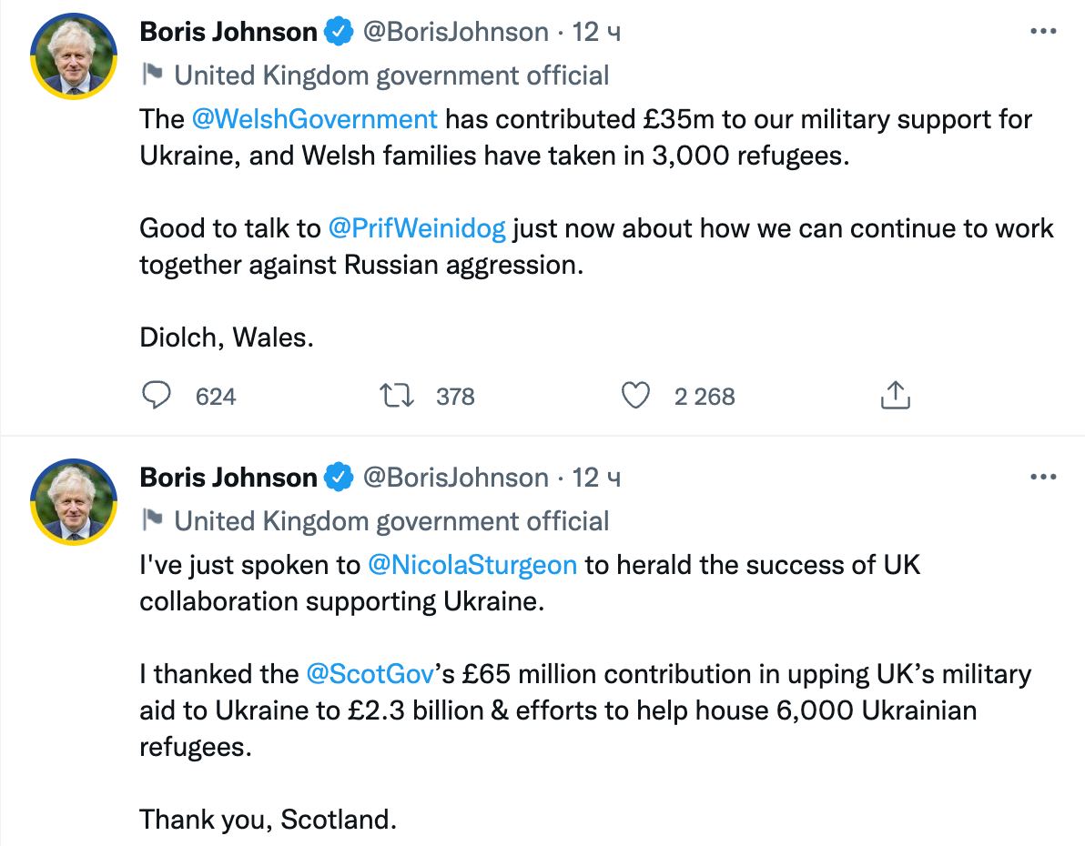Open more options on the Wales tweet
This screenshot has width=1085, height=846.
[1042, 32]
